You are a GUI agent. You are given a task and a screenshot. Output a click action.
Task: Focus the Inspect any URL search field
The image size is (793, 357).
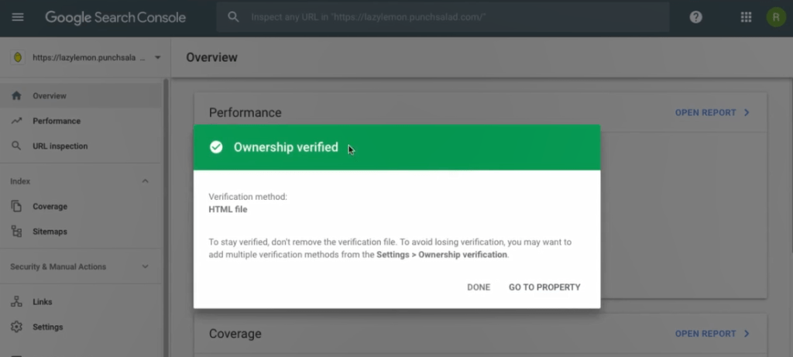click(x=442, y=17)
